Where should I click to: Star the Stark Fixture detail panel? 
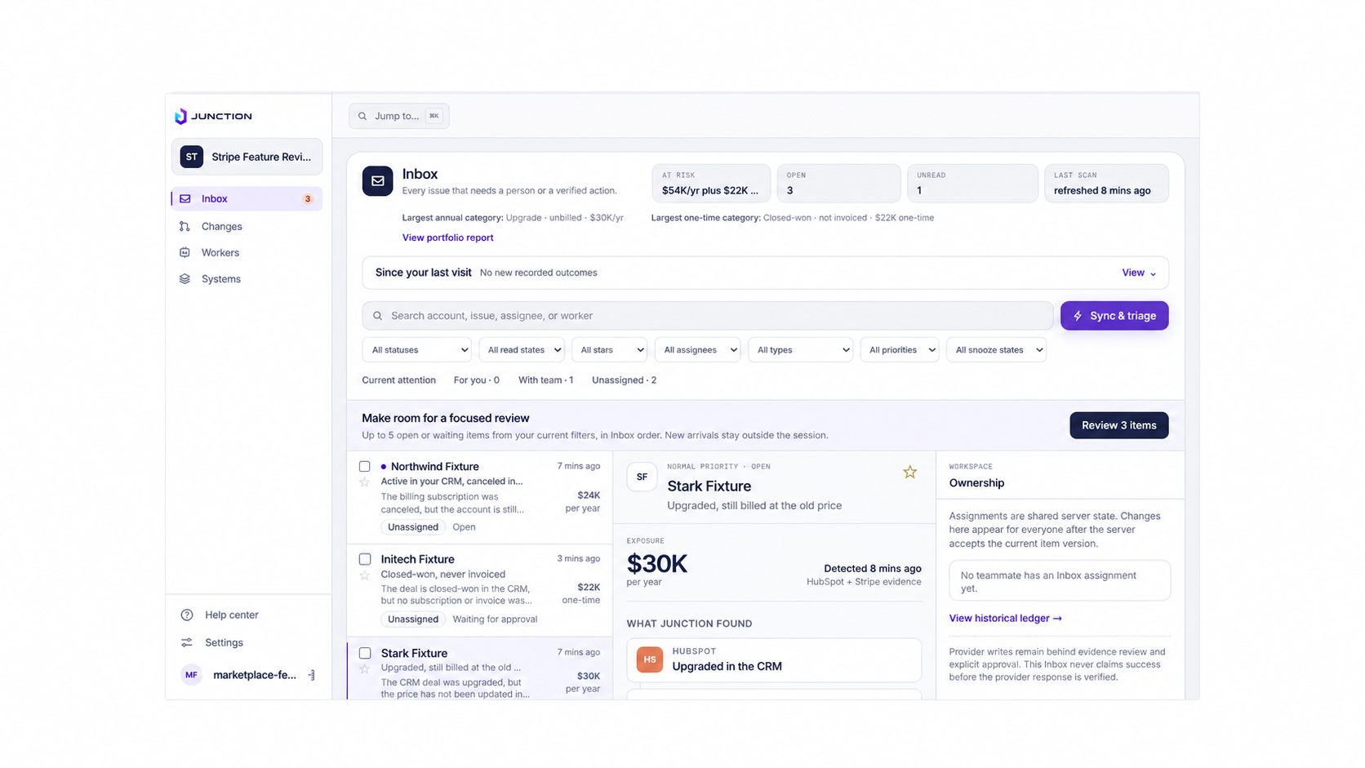click(x=909, y=472)
